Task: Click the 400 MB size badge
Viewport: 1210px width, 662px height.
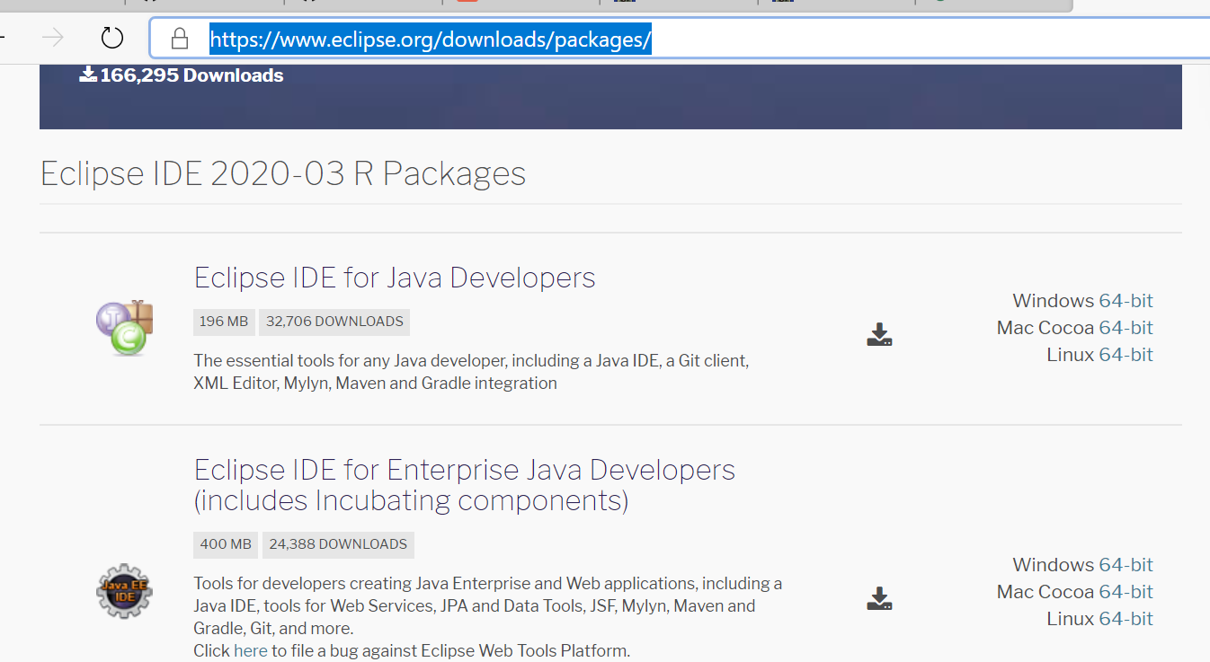Action: point(226,544)
